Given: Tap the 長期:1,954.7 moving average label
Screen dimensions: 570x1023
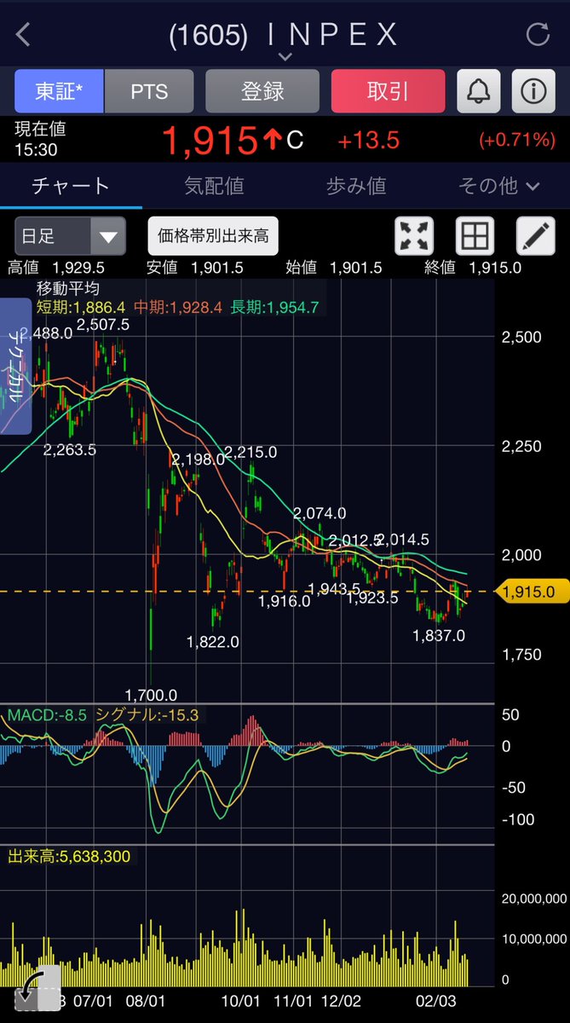Looking at the screenshot, I should [273, 307].
